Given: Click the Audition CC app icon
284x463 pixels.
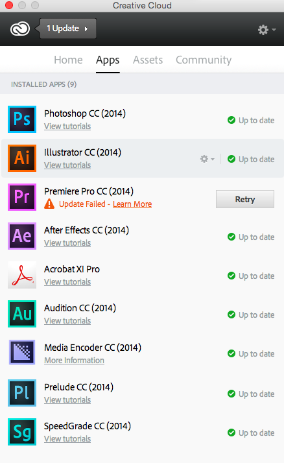Looking at the screenshot, I should click(x=22, y=314).
